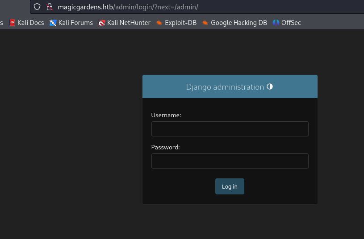The height and width of the screenshot is (239, 364).
Task: Click the 'Username:' field label
Action: pyautogui.click(x=166, y=115)
